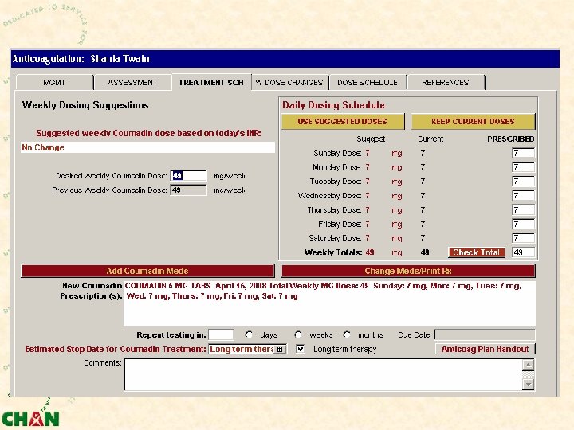574x430 pixels.
Task: Click the Thursday prescribed dose field
Action: (x=523, y=210)
